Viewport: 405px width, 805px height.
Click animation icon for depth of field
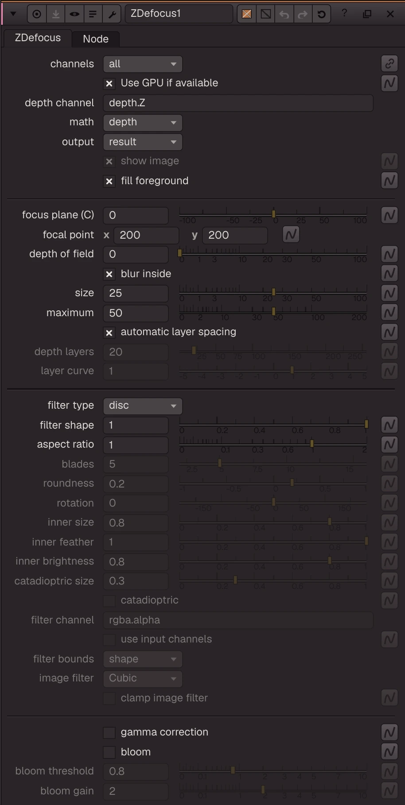pyautogui.click(x=389, y=254)
